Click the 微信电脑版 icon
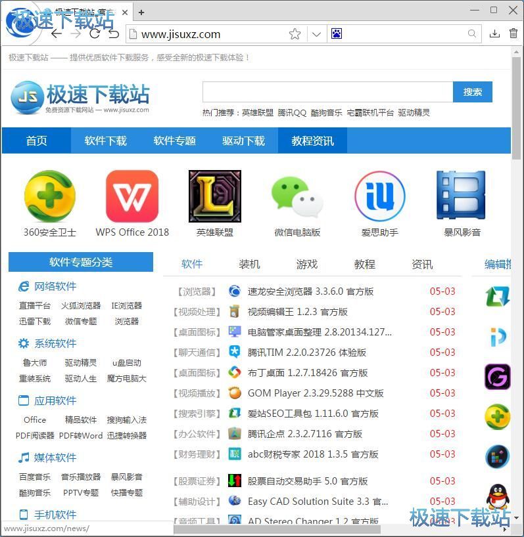 297,196
